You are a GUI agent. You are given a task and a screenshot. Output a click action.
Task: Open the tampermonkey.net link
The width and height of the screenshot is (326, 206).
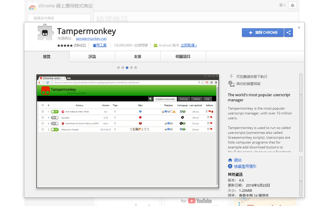[91, 39]
